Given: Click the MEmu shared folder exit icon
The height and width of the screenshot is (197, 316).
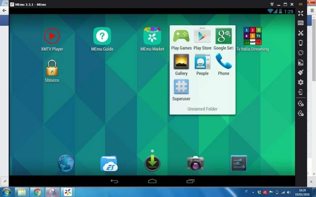Looking at the screenshot, I should (x=301, y=92).
